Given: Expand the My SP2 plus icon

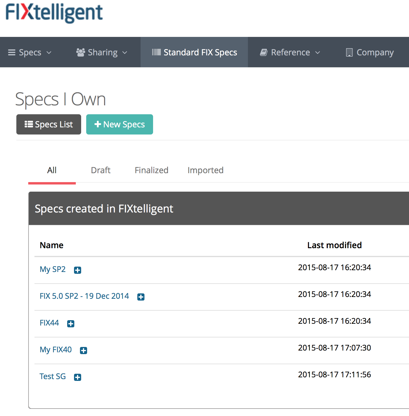Looking at the screenshot, I should [x=78, y=270].
